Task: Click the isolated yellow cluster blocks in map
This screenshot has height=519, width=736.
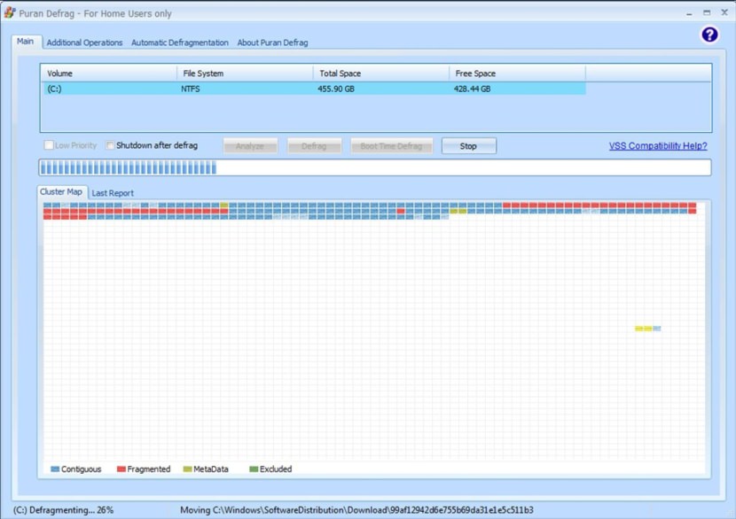Action: [x=644, y=329]
